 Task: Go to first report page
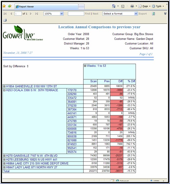point(5,14)
